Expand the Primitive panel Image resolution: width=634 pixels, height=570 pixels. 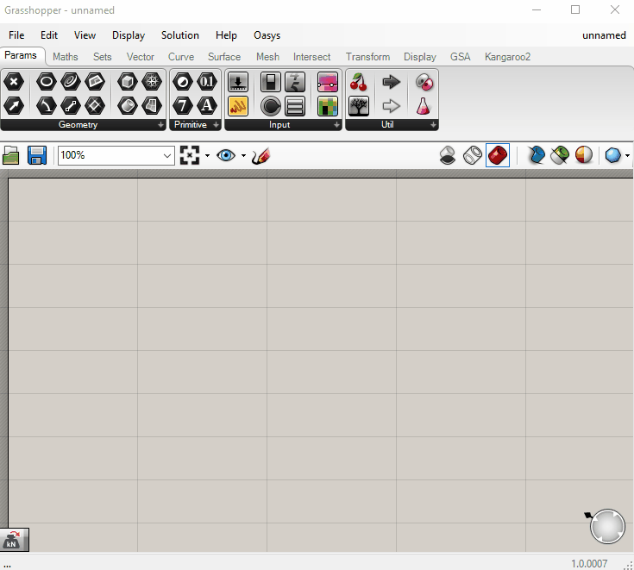click(216, 125)
